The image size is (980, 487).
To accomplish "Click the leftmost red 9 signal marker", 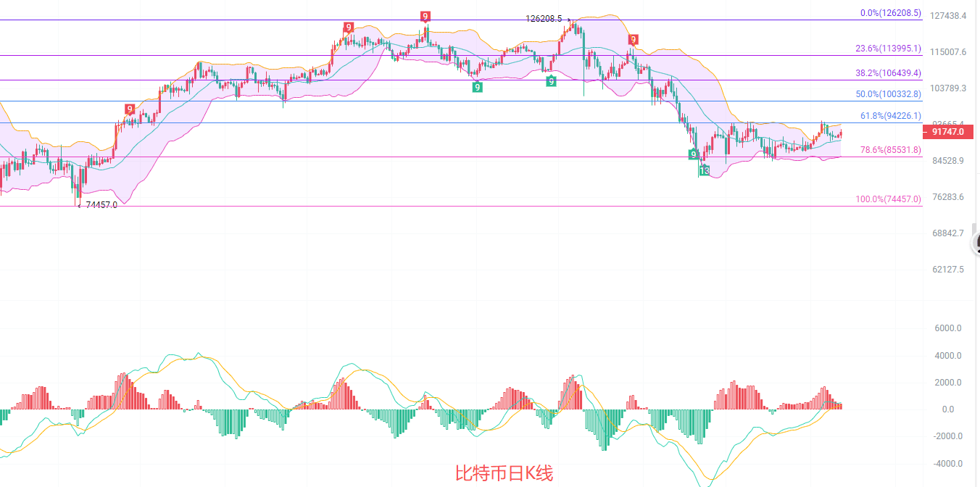I will coord(130,109).
